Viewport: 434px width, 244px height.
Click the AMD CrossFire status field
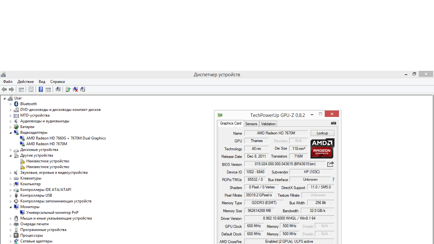point(289,241)
